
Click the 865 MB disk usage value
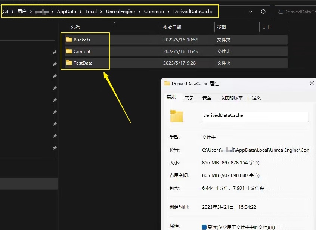point(230,175)
